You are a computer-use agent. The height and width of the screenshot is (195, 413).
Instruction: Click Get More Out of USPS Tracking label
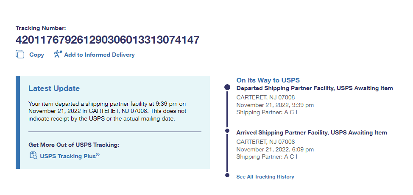74,145
